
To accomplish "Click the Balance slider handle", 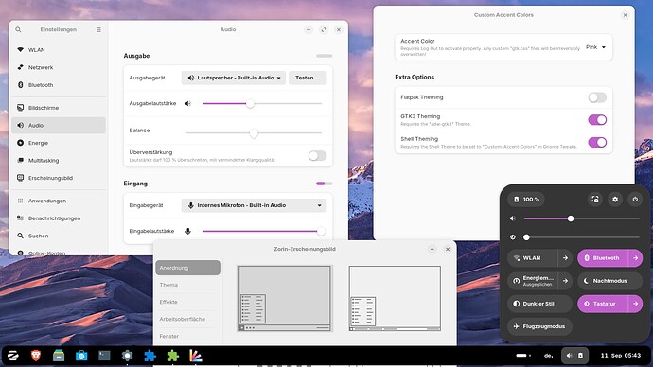I will [x=254, y=133].
